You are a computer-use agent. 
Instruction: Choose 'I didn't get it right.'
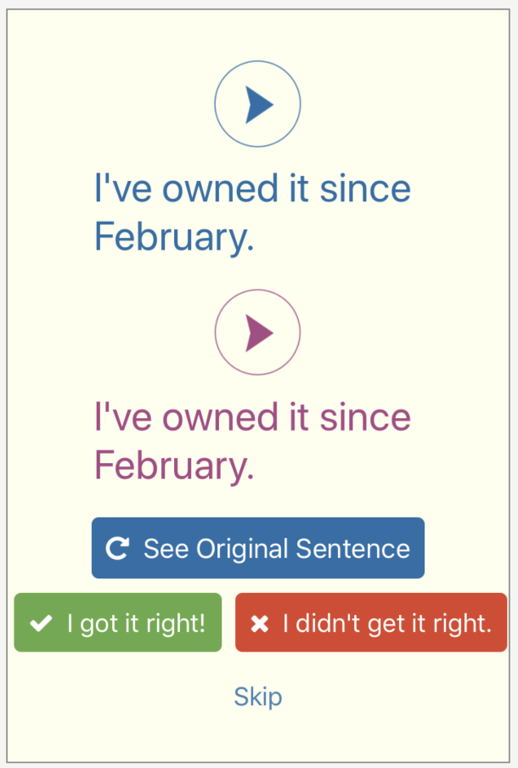point(371,623)
